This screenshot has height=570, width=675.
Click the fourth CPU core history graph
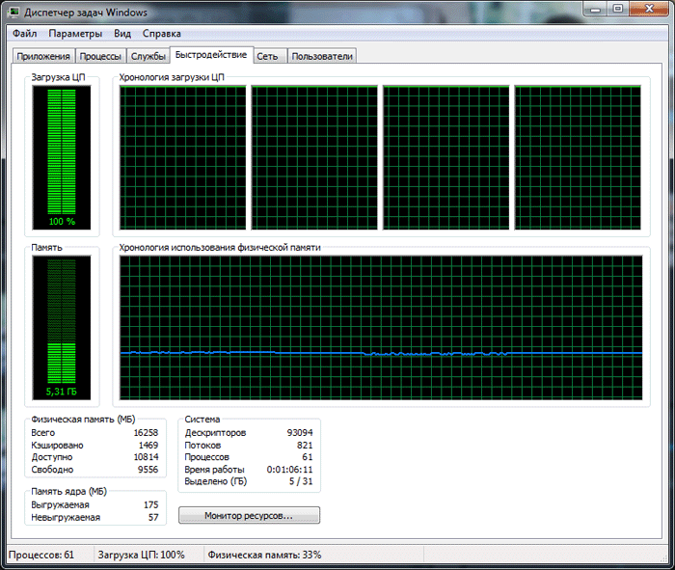pos(578,157)
